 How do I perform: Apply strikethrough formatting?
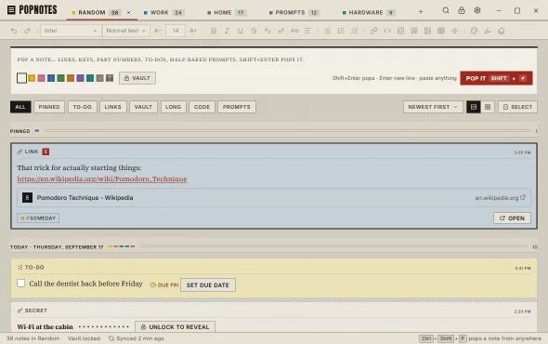click(x=254, y=31)
